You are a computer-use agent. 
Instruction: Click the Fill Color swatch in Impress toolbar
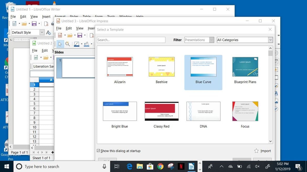[x=86, y=44]
